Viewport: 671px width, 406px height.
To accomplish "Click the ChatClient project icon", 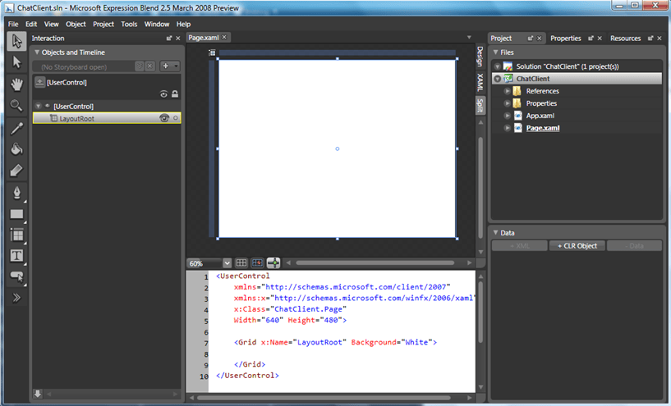I will click(508, 79).
